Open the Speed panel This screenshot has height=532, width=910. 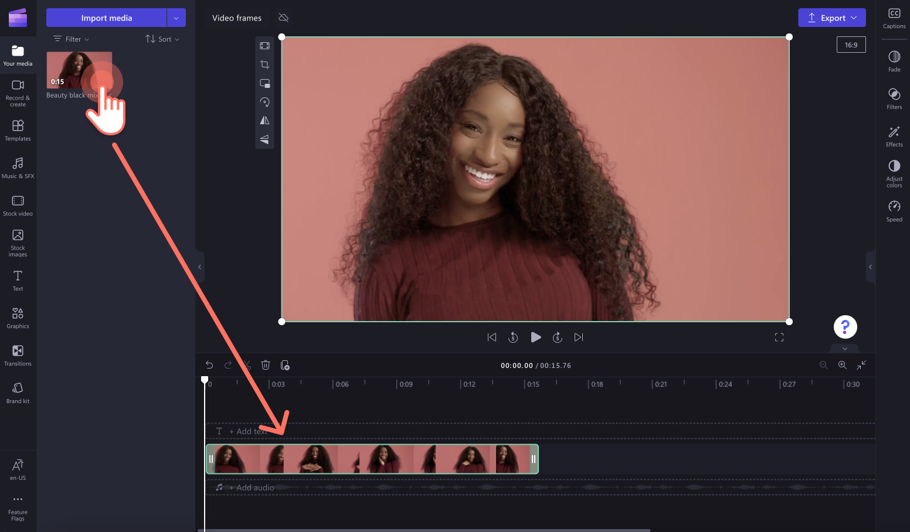click(x=894, y=211)
